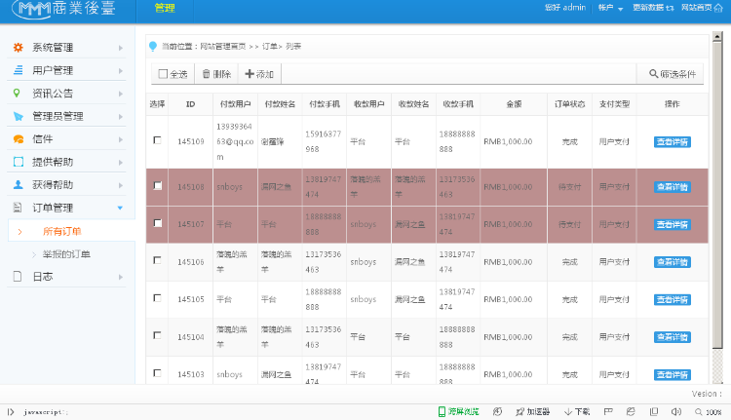Check the box for order 145105
Image resolution: width=731 pixels, height=420 pixels.
pyautogui.click(x=158, y=298)
